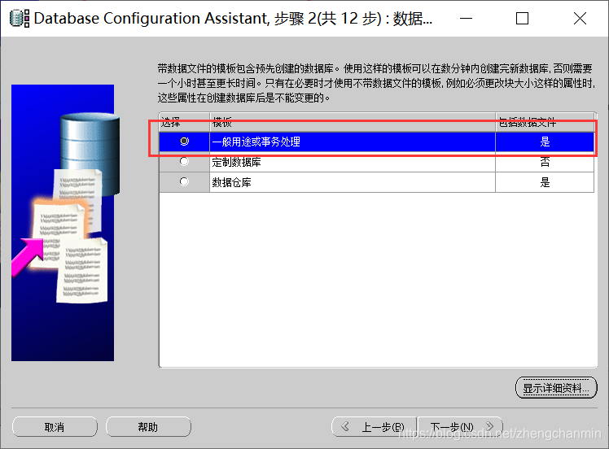Close the Database Configuration Assistant window
The height and width of the screenshot is (449, 609).
(580, 18)
